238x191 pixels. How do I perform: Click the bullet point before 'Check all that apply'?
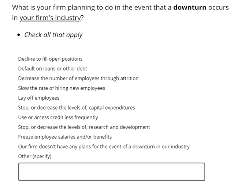19,35
